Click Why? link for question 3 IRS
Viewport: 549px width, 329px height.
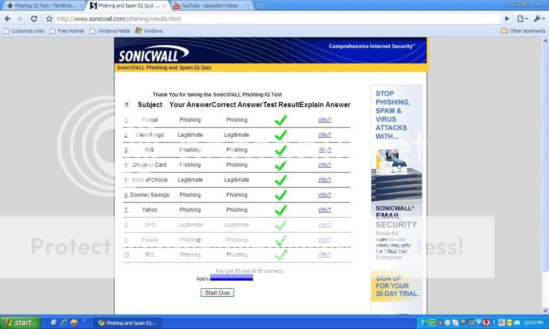pyautogui.click(x=324, y=150)
